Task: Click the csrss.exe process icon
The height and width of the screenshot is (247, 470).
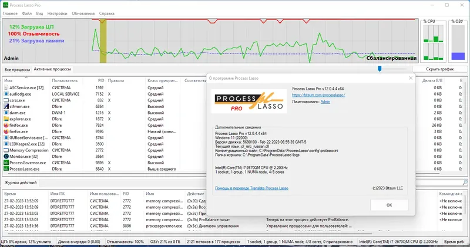Action: [x=6, y=100]
